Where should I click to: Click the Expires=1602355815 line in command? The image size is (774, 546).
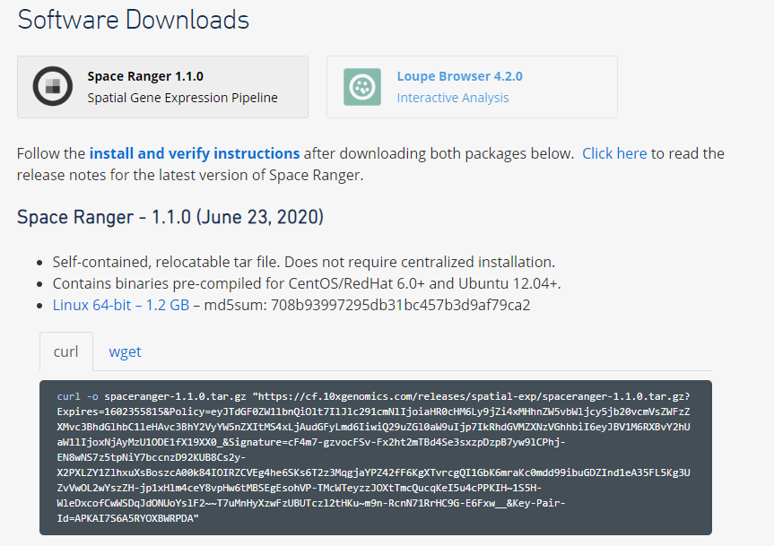(x=373, y=412)
